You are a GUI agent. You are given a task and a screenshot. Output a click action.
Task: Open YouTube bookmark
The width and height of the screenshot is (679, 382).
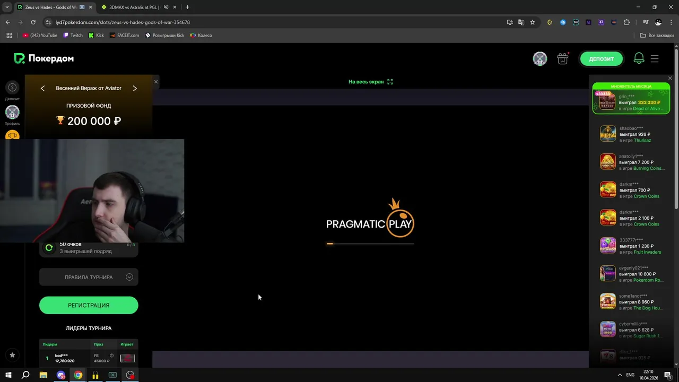pos(40,36)
